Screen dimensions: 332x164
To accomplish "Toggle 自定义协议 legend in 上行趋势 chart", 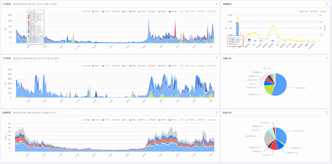I will click(211, 12).
